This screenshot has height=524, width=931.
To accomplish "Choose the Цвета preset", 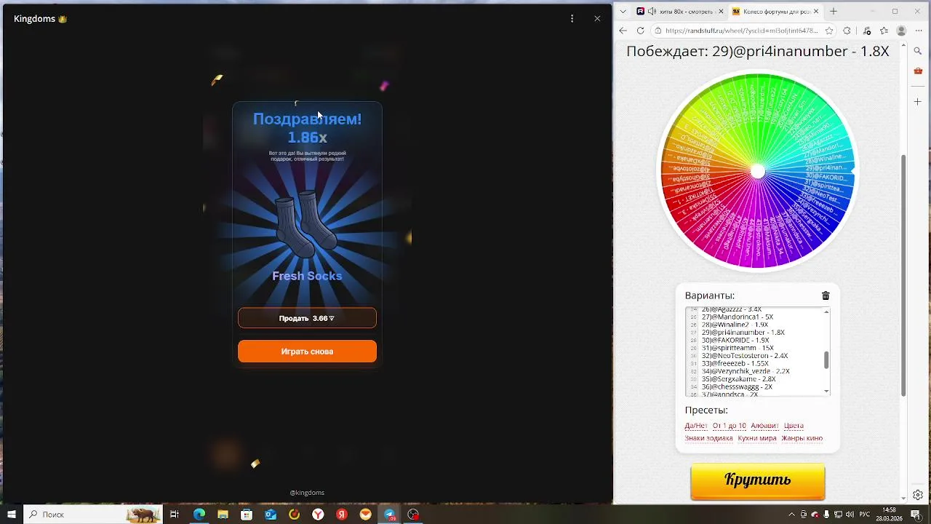I will 794,426.
